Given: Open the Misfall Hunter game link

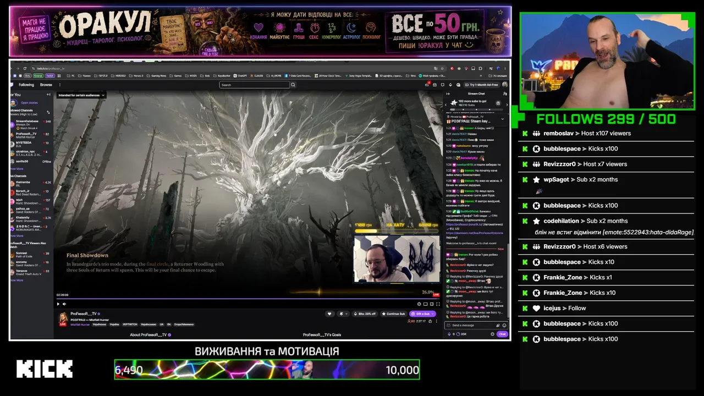Looking at the screenshot, I should pyautogui.click(x=80, y=324).
